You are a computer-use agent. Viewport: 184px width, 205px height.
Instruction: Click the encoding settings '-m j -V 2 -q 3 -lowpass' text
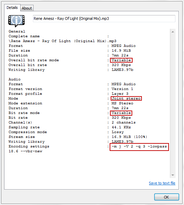pos(139,146)
